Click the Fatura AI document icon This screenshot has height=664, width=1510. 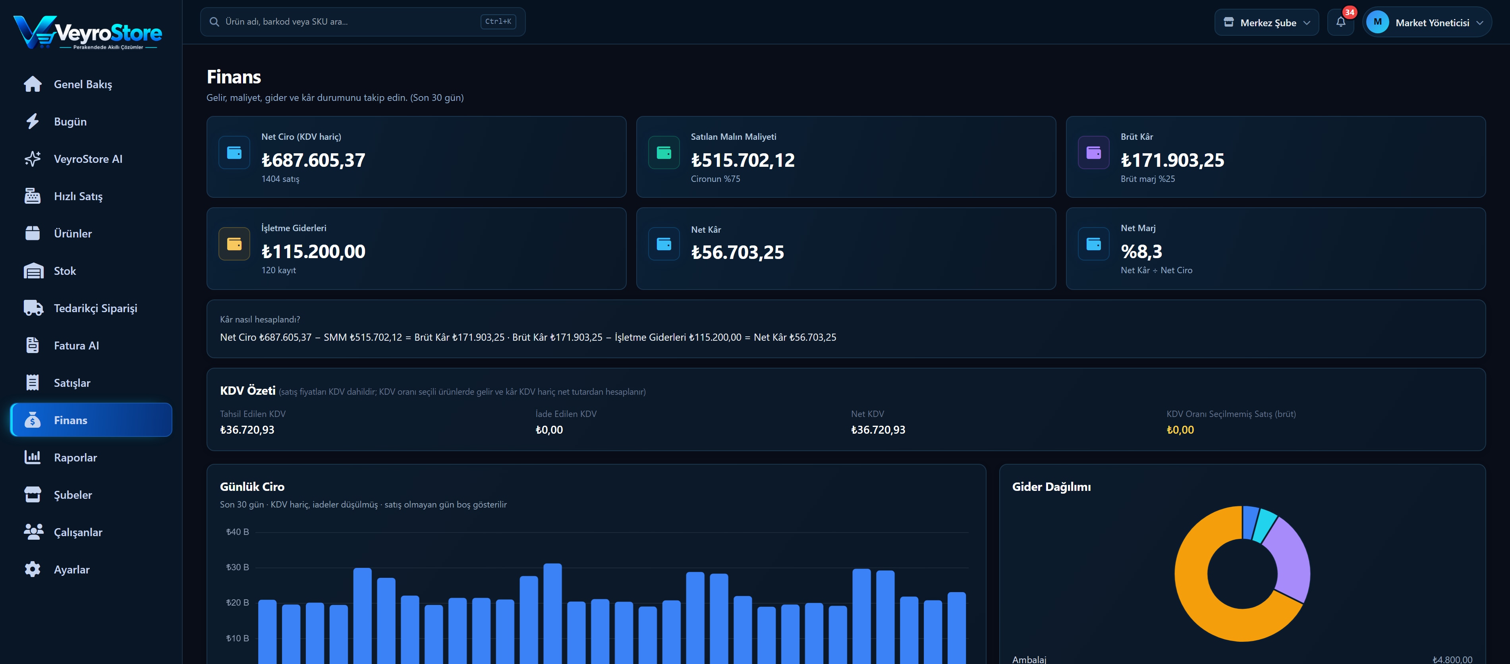pos(33,345)
